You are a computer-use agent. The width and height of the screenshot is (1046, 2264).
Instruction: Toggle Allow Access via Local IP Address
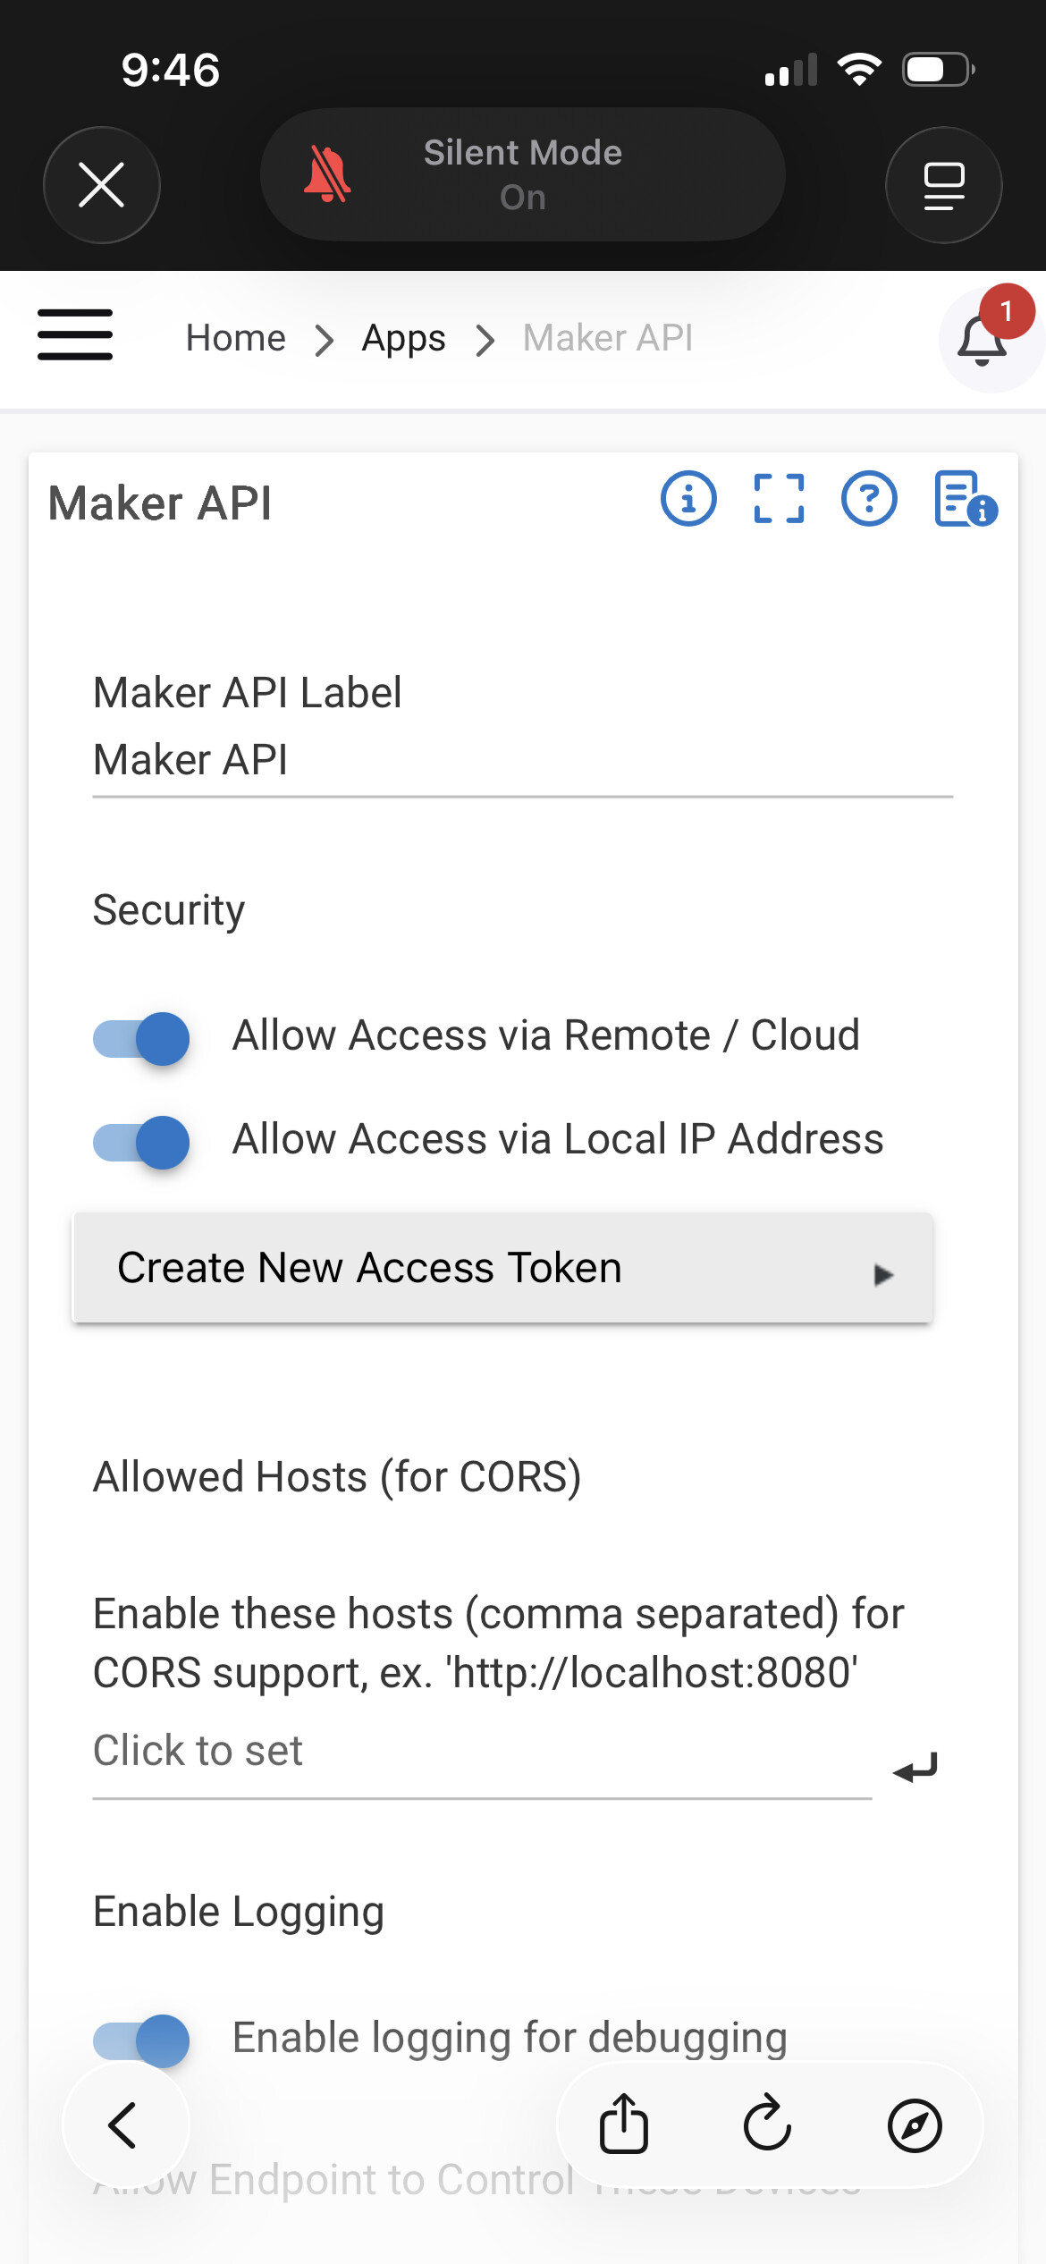click(x=141, y=1142)
